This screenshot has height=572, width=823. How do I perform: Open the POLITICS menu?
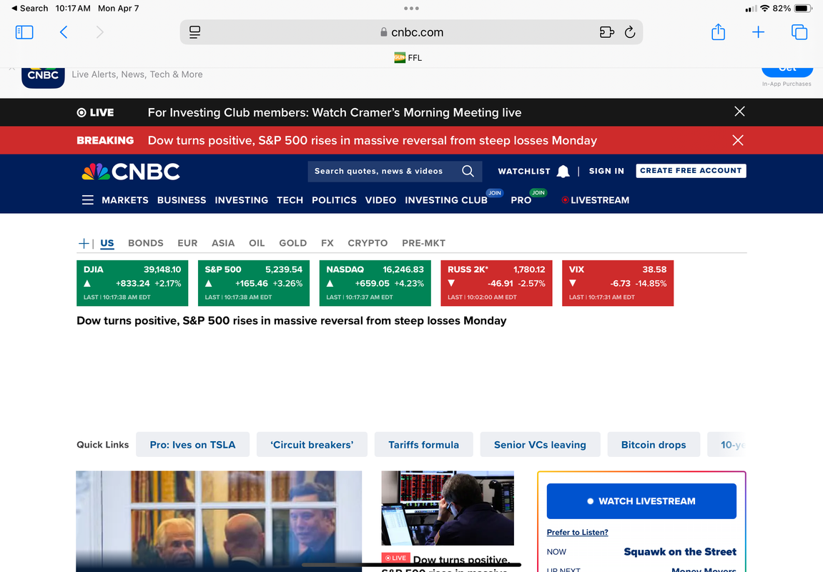[x=334, y=200]
